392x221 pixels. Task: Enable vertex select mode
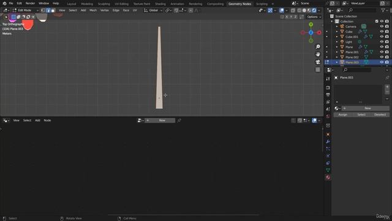pos(43,10)
